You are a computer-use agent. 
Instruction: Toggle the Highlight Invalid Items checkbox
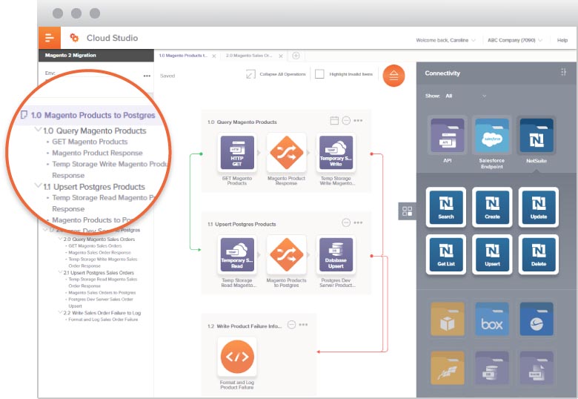tap(319, 74)
